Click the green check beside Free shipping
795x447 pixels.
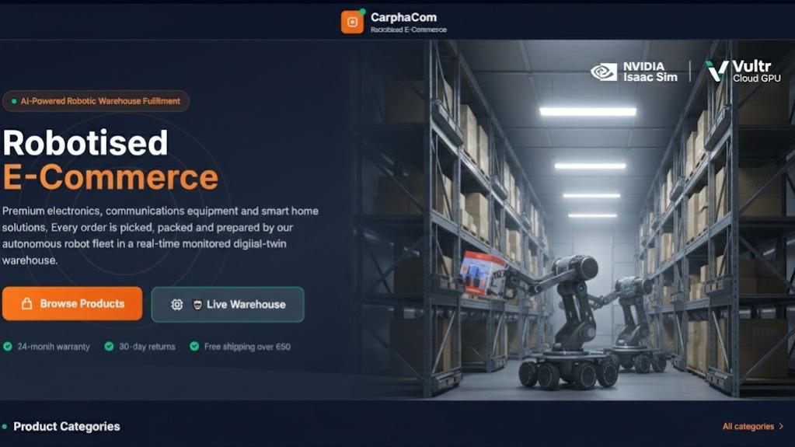(194, 346)
